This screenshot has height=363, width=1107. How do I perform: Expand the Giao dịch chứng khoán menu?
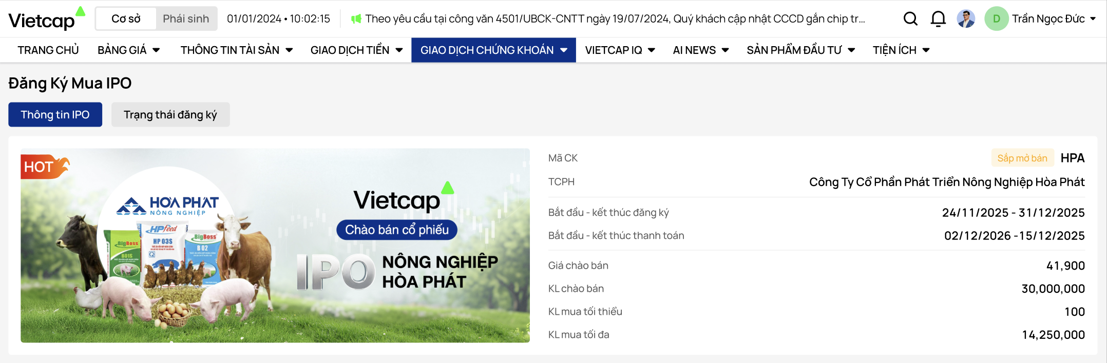[493, 50]
